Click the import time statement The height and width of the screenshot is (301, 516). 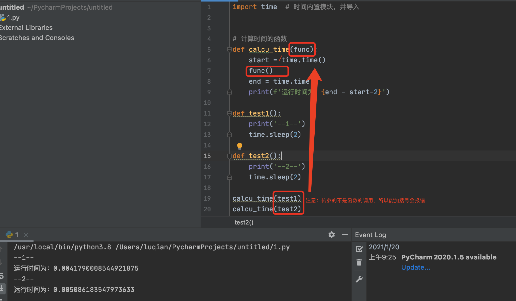point(255,7)
